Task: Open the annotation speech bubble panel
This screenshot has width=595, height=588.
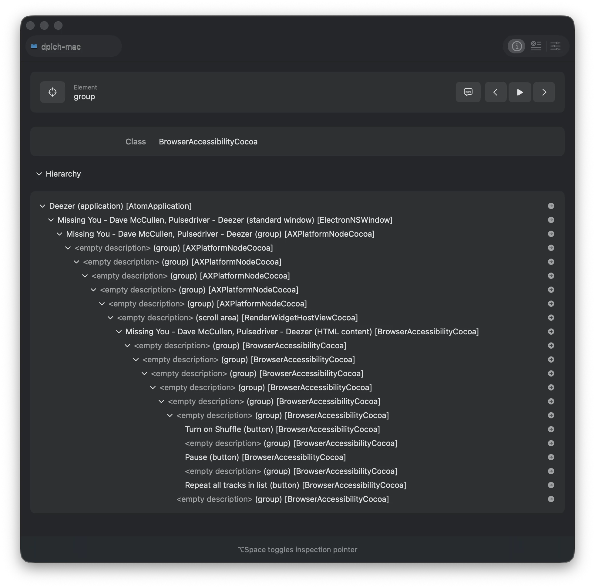Action: (x=468, y=92)
